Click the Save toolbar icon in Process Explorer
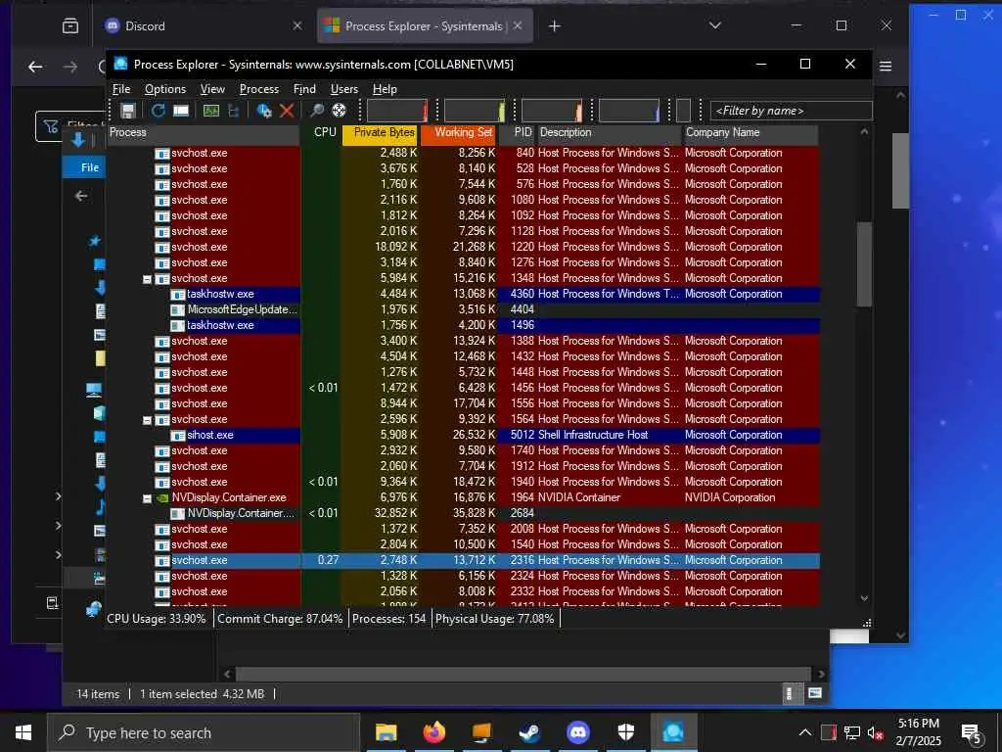This screenshot has height=752, width=1002. 128,111
